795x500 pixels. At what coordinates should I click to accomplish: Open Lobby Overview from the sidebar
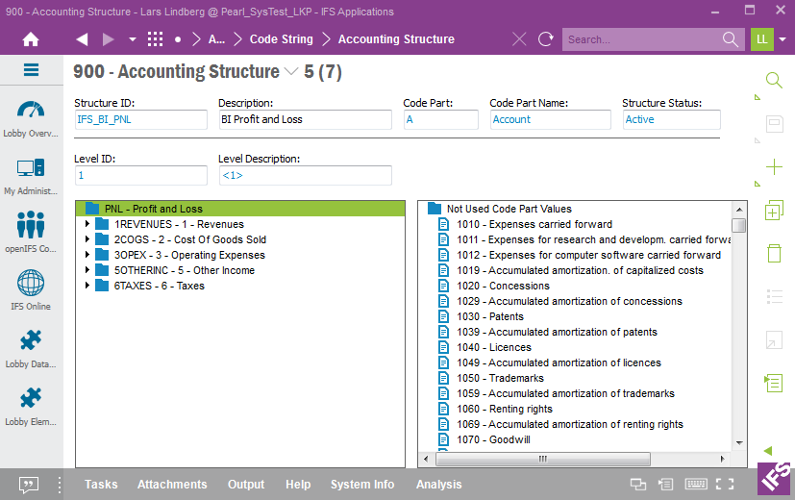click(31, 118)
